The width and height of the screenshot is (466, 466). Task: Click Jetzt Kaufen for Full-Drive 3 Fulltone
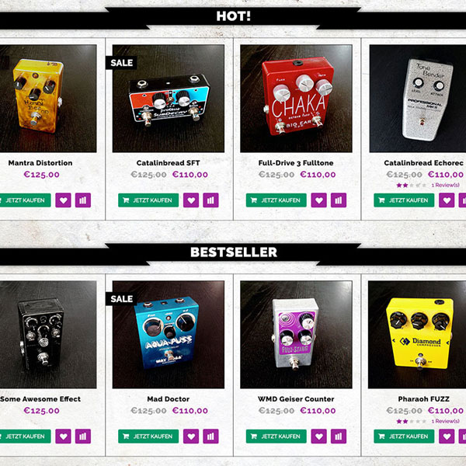tap(276, 200)
